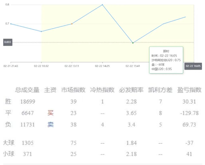Select the 冷热指数 column header
This screenshot has height=165, width=205.
102,90
